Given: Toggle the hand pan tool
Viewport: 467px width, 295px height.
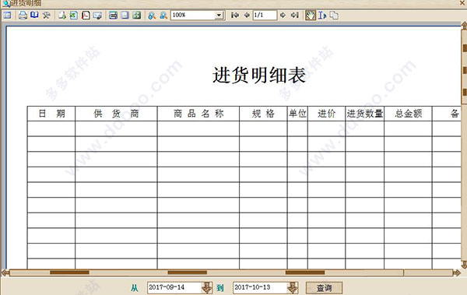Looking at the screenshot, I should [x=311, y=16].
